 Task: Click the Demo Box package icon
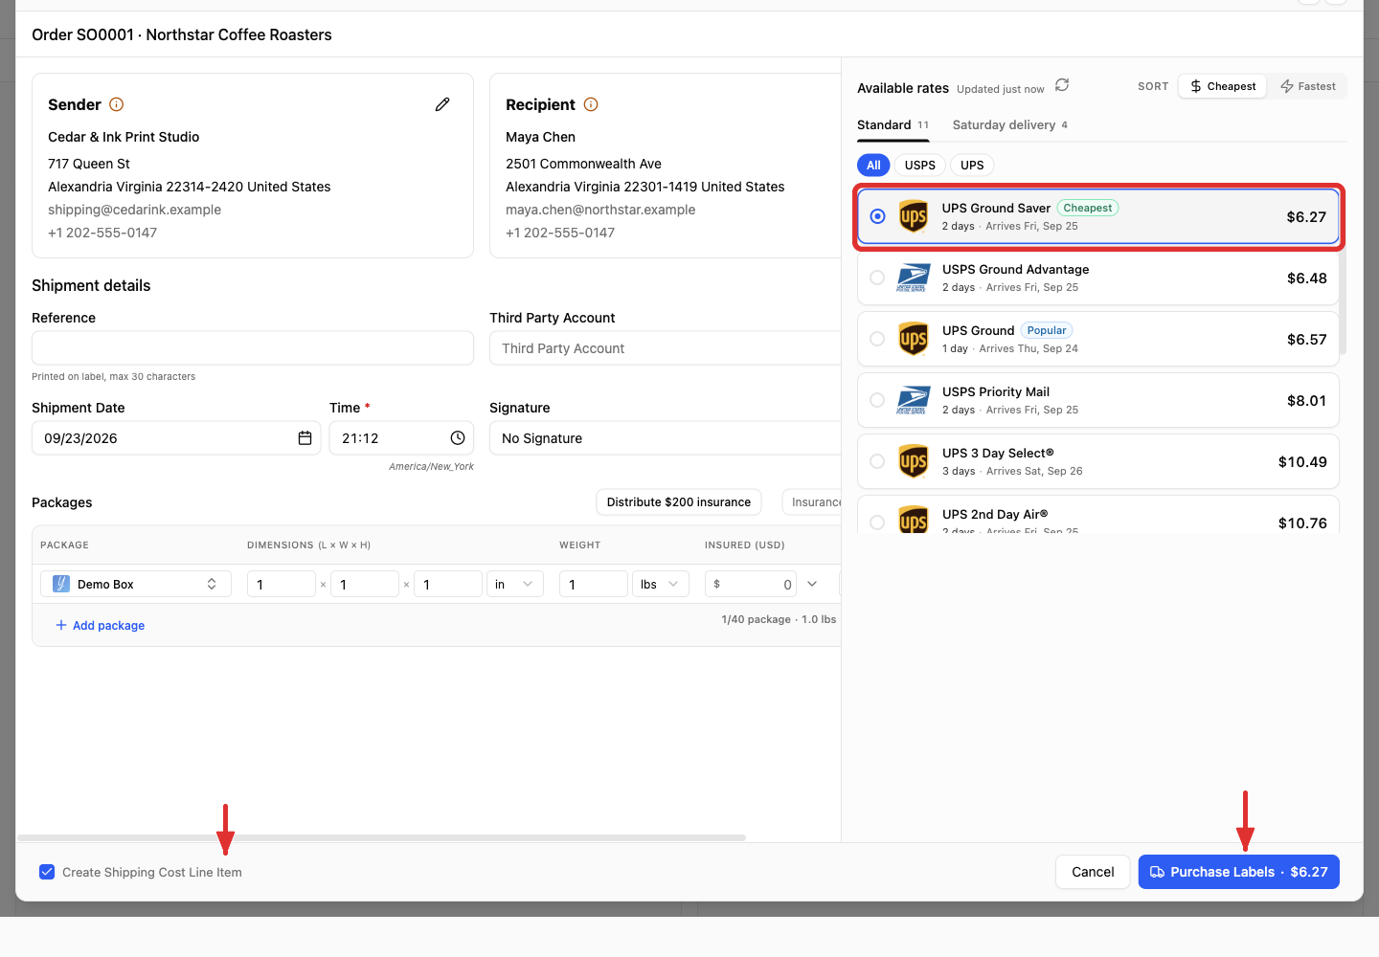point(61,584)
